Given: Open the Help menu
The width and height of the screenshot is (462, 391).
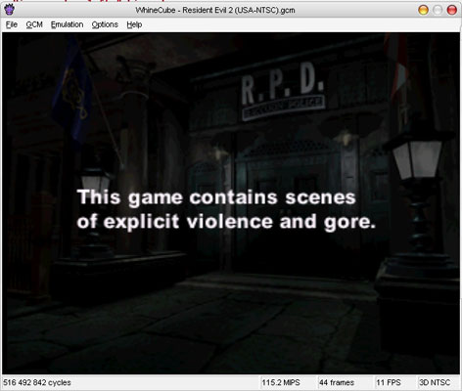Looking at the screenshot, I should (134, 24).
